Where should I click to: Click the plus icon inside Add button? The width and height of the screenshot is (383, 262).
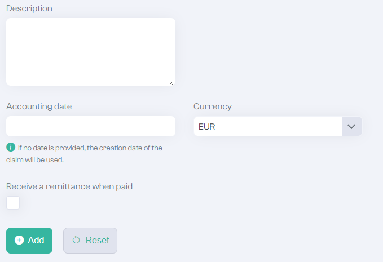pos(19,240)
